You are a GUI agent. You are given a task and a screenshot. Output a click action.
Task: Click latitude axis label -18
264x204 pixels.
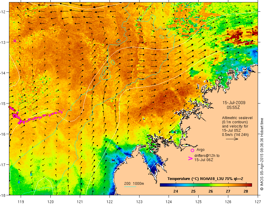tap(4, 195)
